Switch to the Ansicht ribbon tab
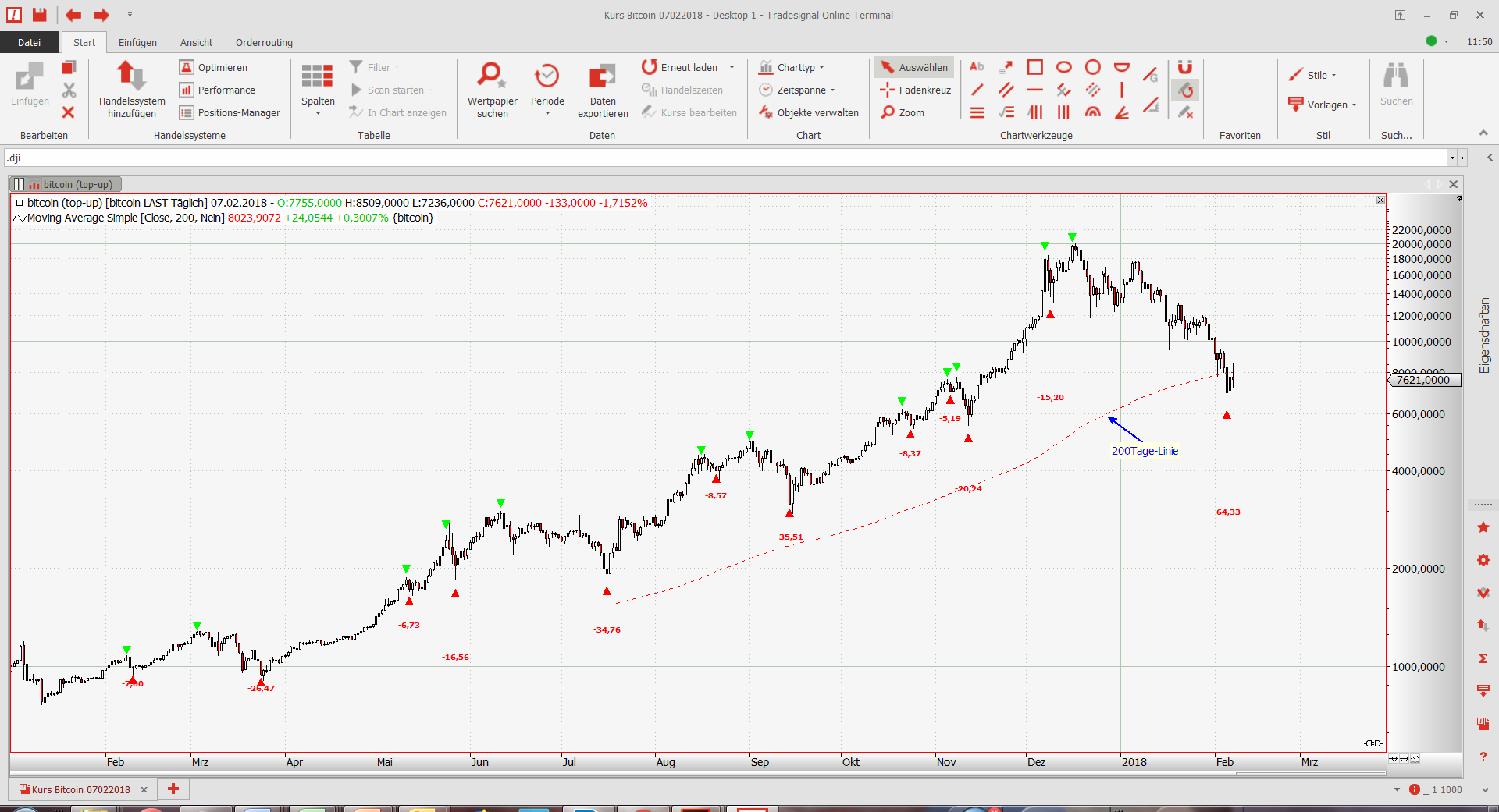This screenshot has height=812, width=1499. coord(196,43)
